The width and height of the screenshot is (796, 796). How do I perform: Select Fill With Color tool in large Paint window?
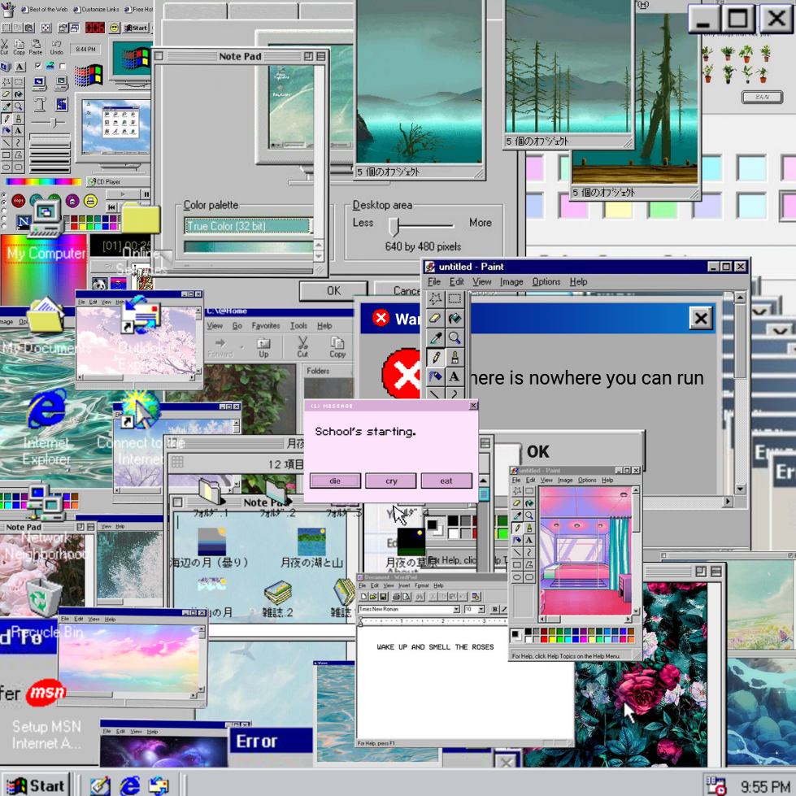coord(455,318)
